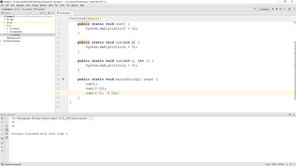Start debugging with the Debug bug icon
296x166 pixels.
click(x=277, y=9)
